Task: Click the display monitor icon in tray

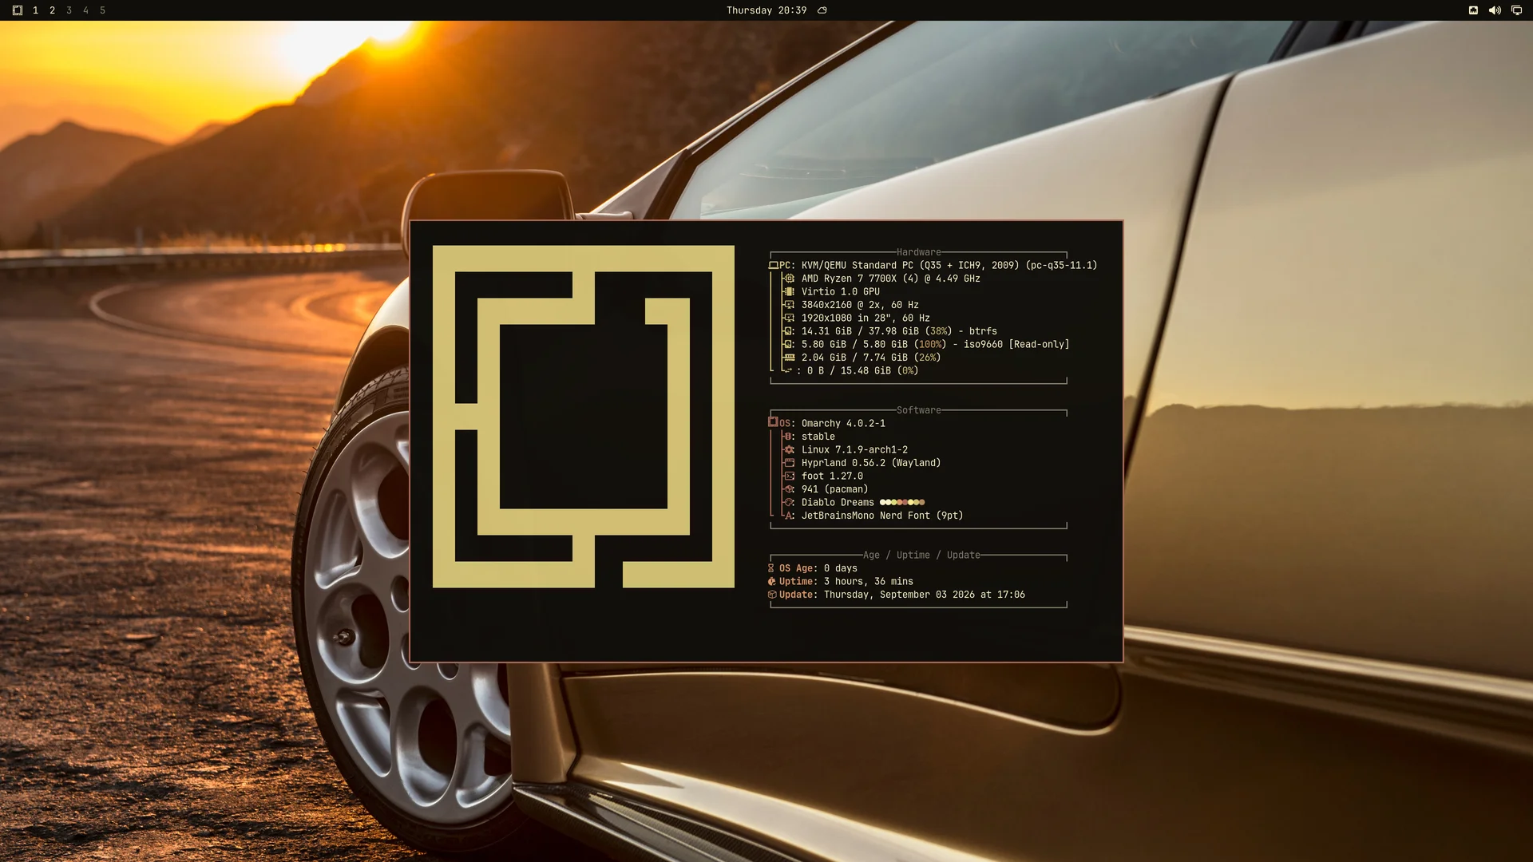Action: click(1516, 10)
